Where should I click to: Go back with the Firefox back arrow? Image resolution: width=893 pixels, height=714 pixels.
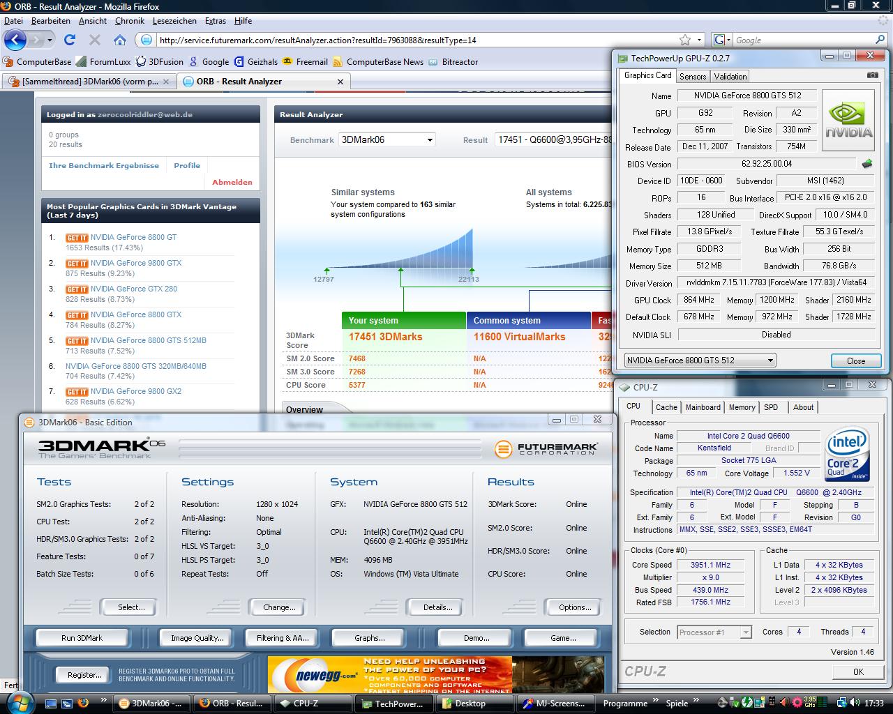15,40
